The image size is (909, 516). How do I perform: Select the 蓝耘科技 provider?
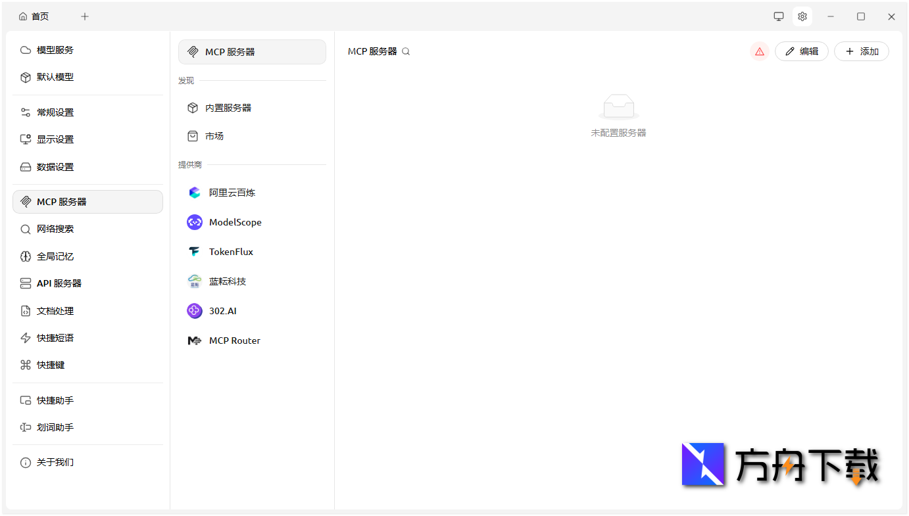[x=226, y=281]
